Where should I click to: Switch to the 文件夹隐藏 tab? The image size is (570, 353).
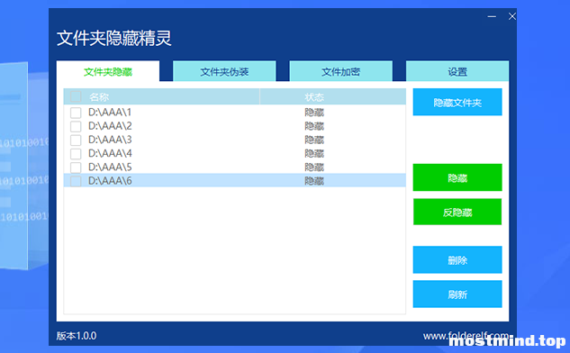(108, 71)
